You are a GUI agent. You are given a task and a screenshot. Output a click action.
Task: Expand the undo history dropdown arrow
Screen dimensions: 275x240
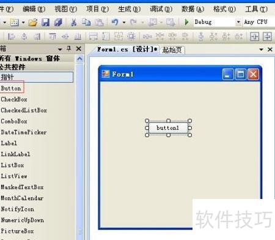tap(123, 22)
